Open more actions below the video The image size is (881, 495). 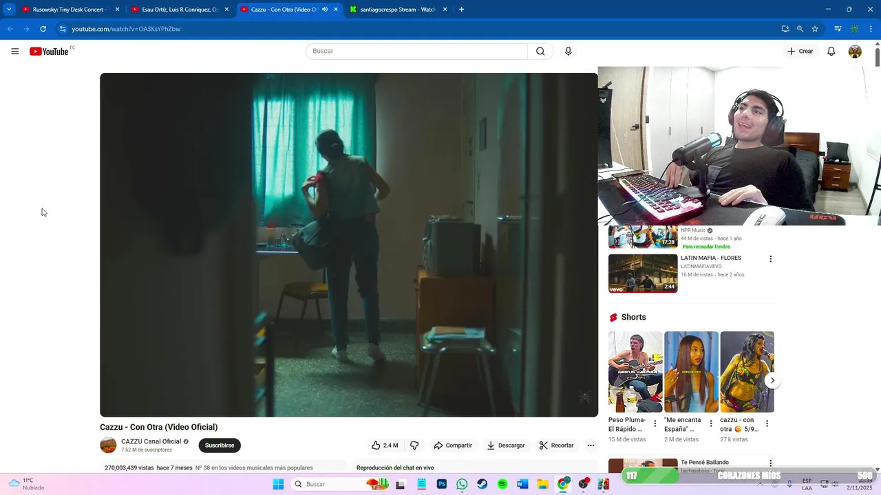click(591, 445)
